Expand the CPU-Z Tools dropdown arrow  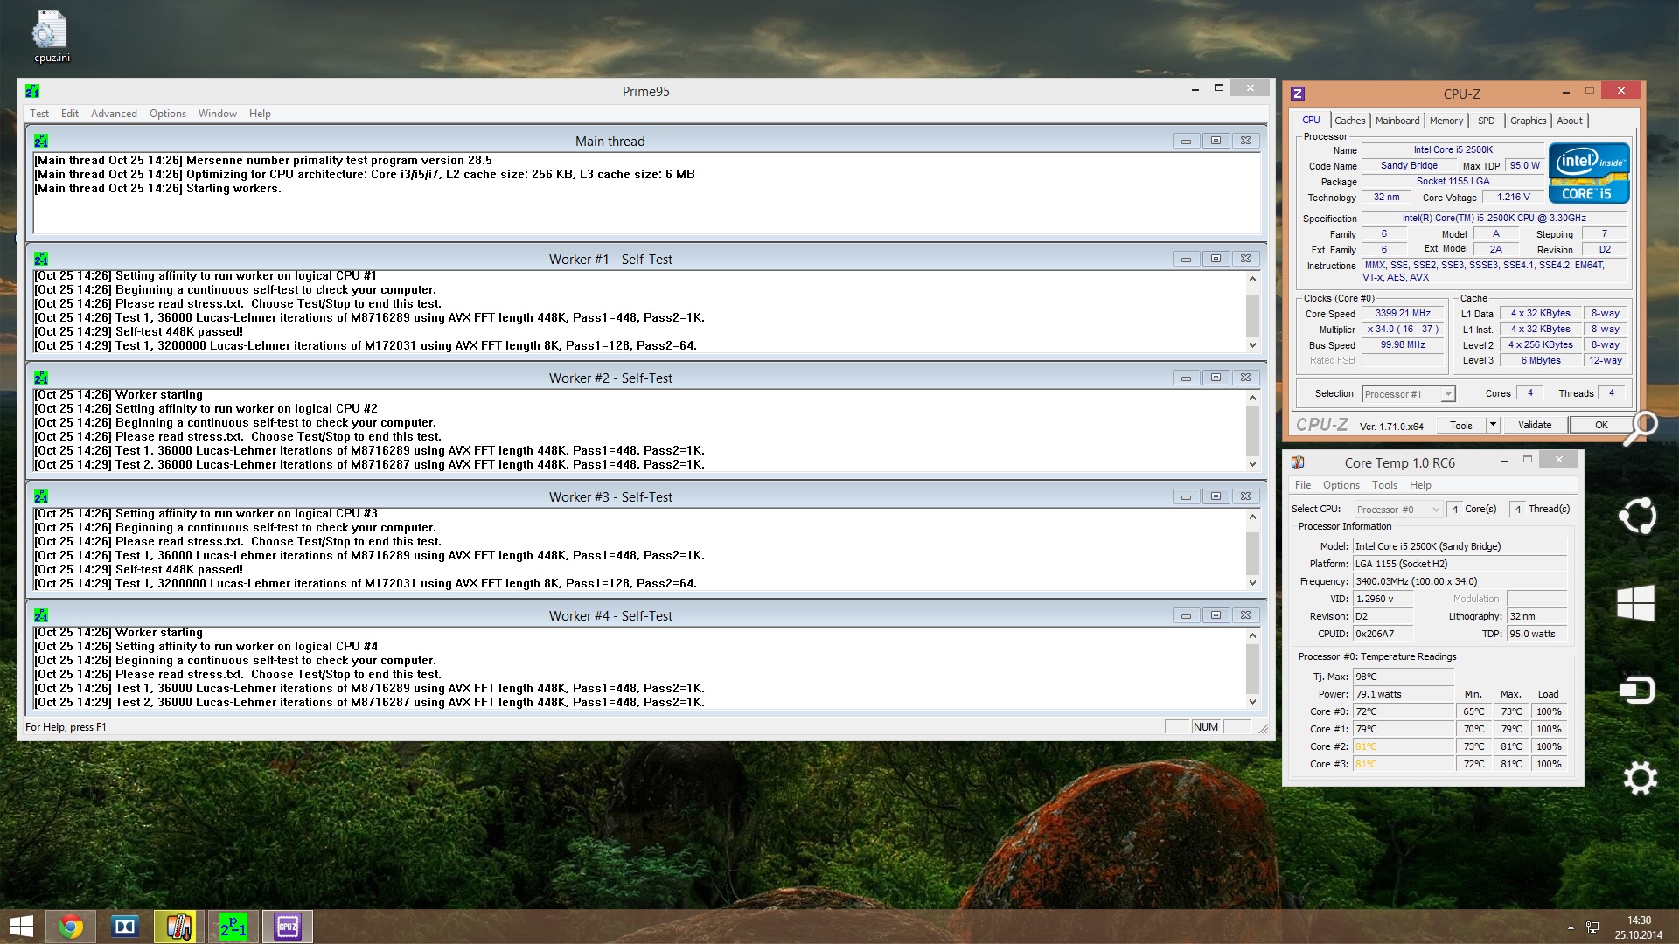coord(1493,425)
